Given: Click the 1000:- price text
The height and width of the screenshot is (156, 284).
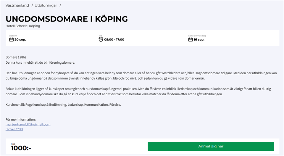Looking at the screenshot, I should (21, 148).
